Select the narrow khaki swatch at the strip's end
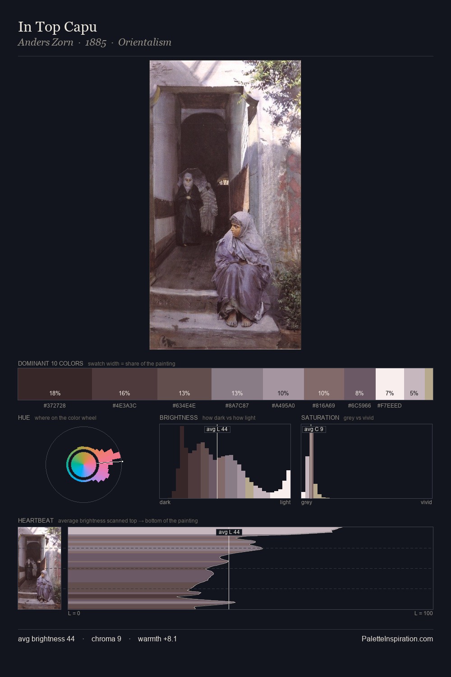 [x=429, y=384]
